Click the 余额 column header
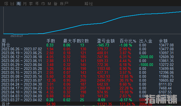The width and height of the screenshot is (181, 106). click(163, 41)
